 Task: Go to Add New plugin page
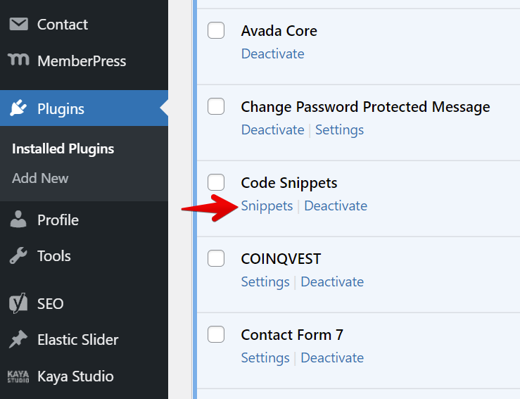tap(40, 178)
